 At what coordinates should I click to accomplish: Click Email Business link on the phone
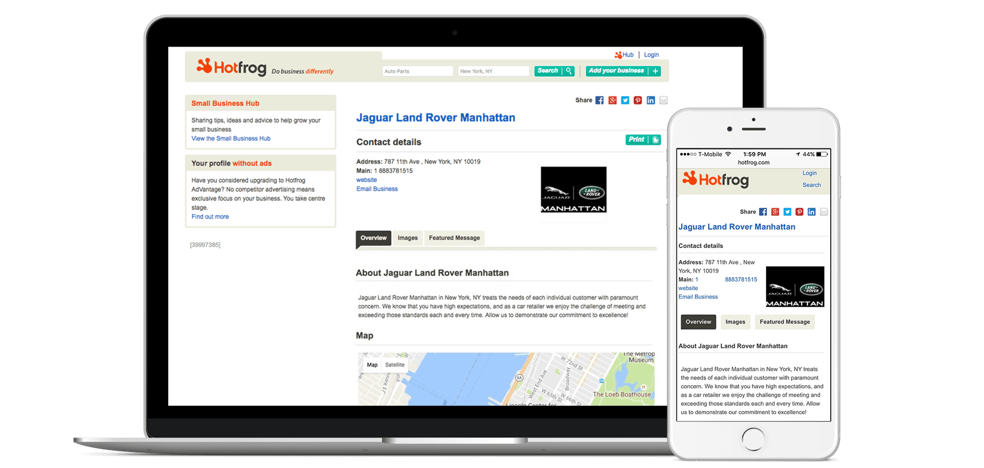coord(698,297)
